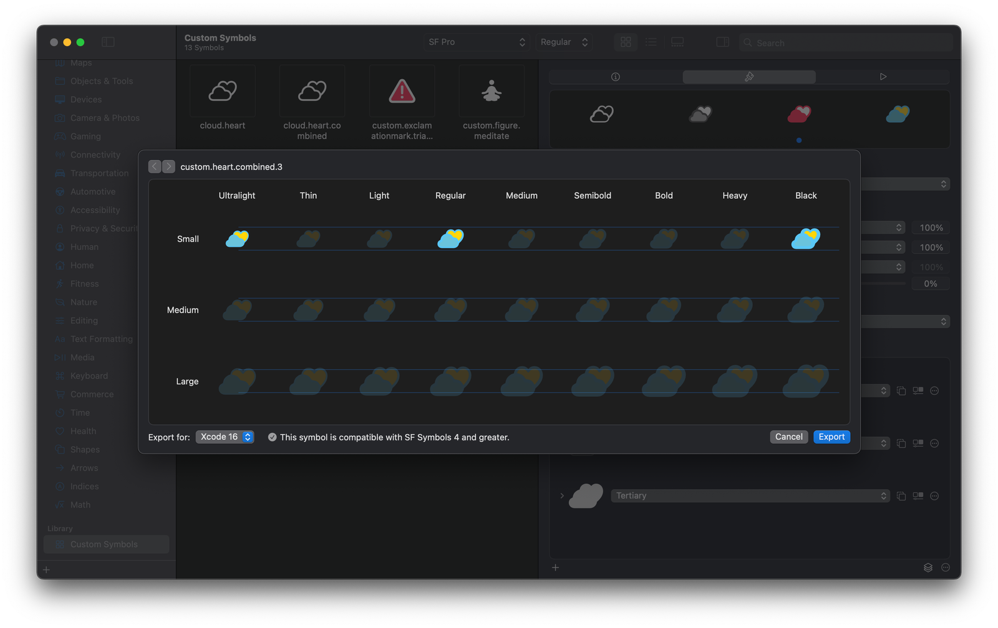Open the SF Pro font dropdown

(x=477, y=42)
